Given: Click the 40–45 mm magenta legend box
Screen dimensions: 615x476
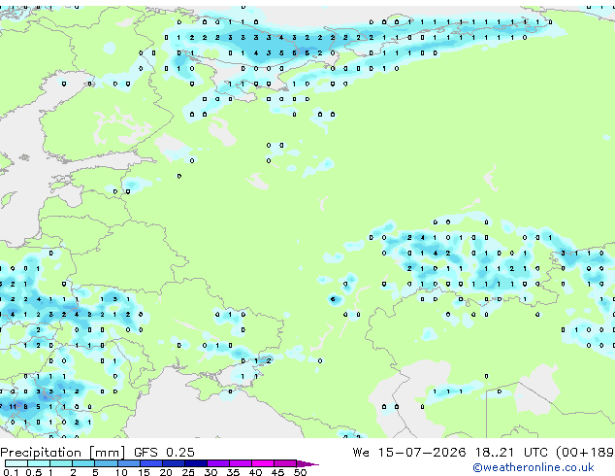Looking at the screenshot, I should 263,463.
